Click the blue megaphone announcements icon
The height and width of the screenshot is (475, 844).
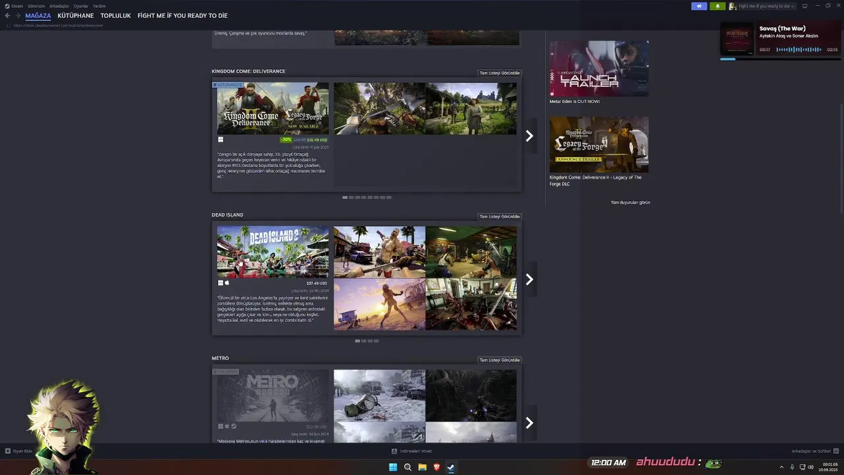pos(699,6)
